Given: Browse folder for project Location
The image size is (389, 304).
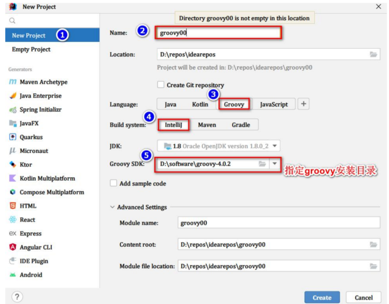Looking at the screenshot, I should (x=373, y=54).
